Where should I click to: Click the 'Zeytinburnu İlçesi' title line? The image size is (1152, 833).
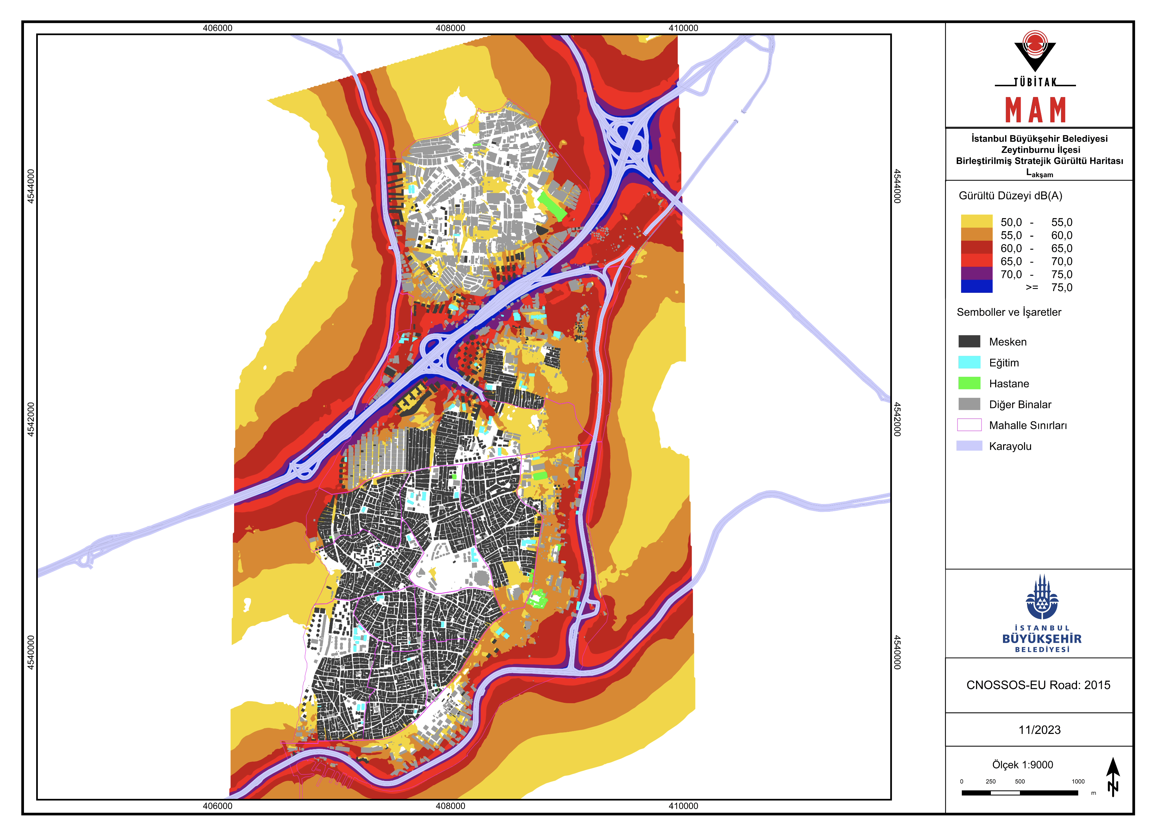[x=1040, y=150]
